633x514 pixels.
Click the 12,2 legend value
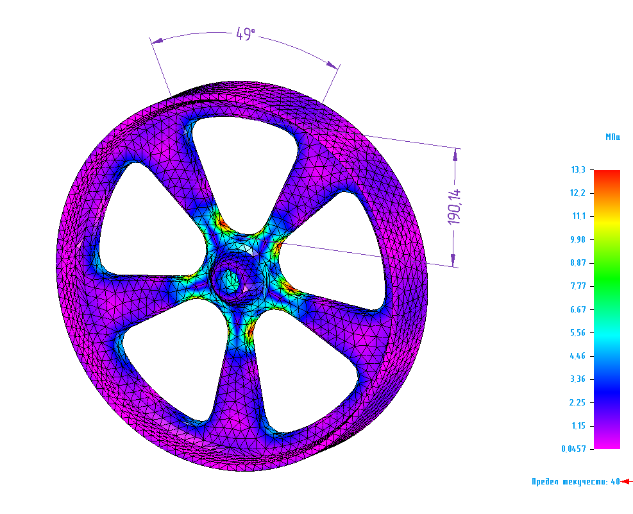pos(578,193)
